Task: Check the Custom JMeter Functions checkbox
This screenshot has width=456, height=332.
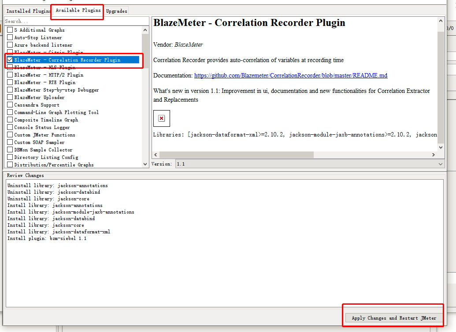Action: pyautogui.click(x=10, y=135)
